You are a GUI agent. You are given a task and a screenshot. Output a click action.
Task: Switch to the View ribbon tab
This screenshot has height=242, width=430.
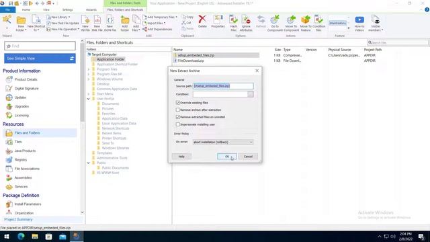point(46,9)
